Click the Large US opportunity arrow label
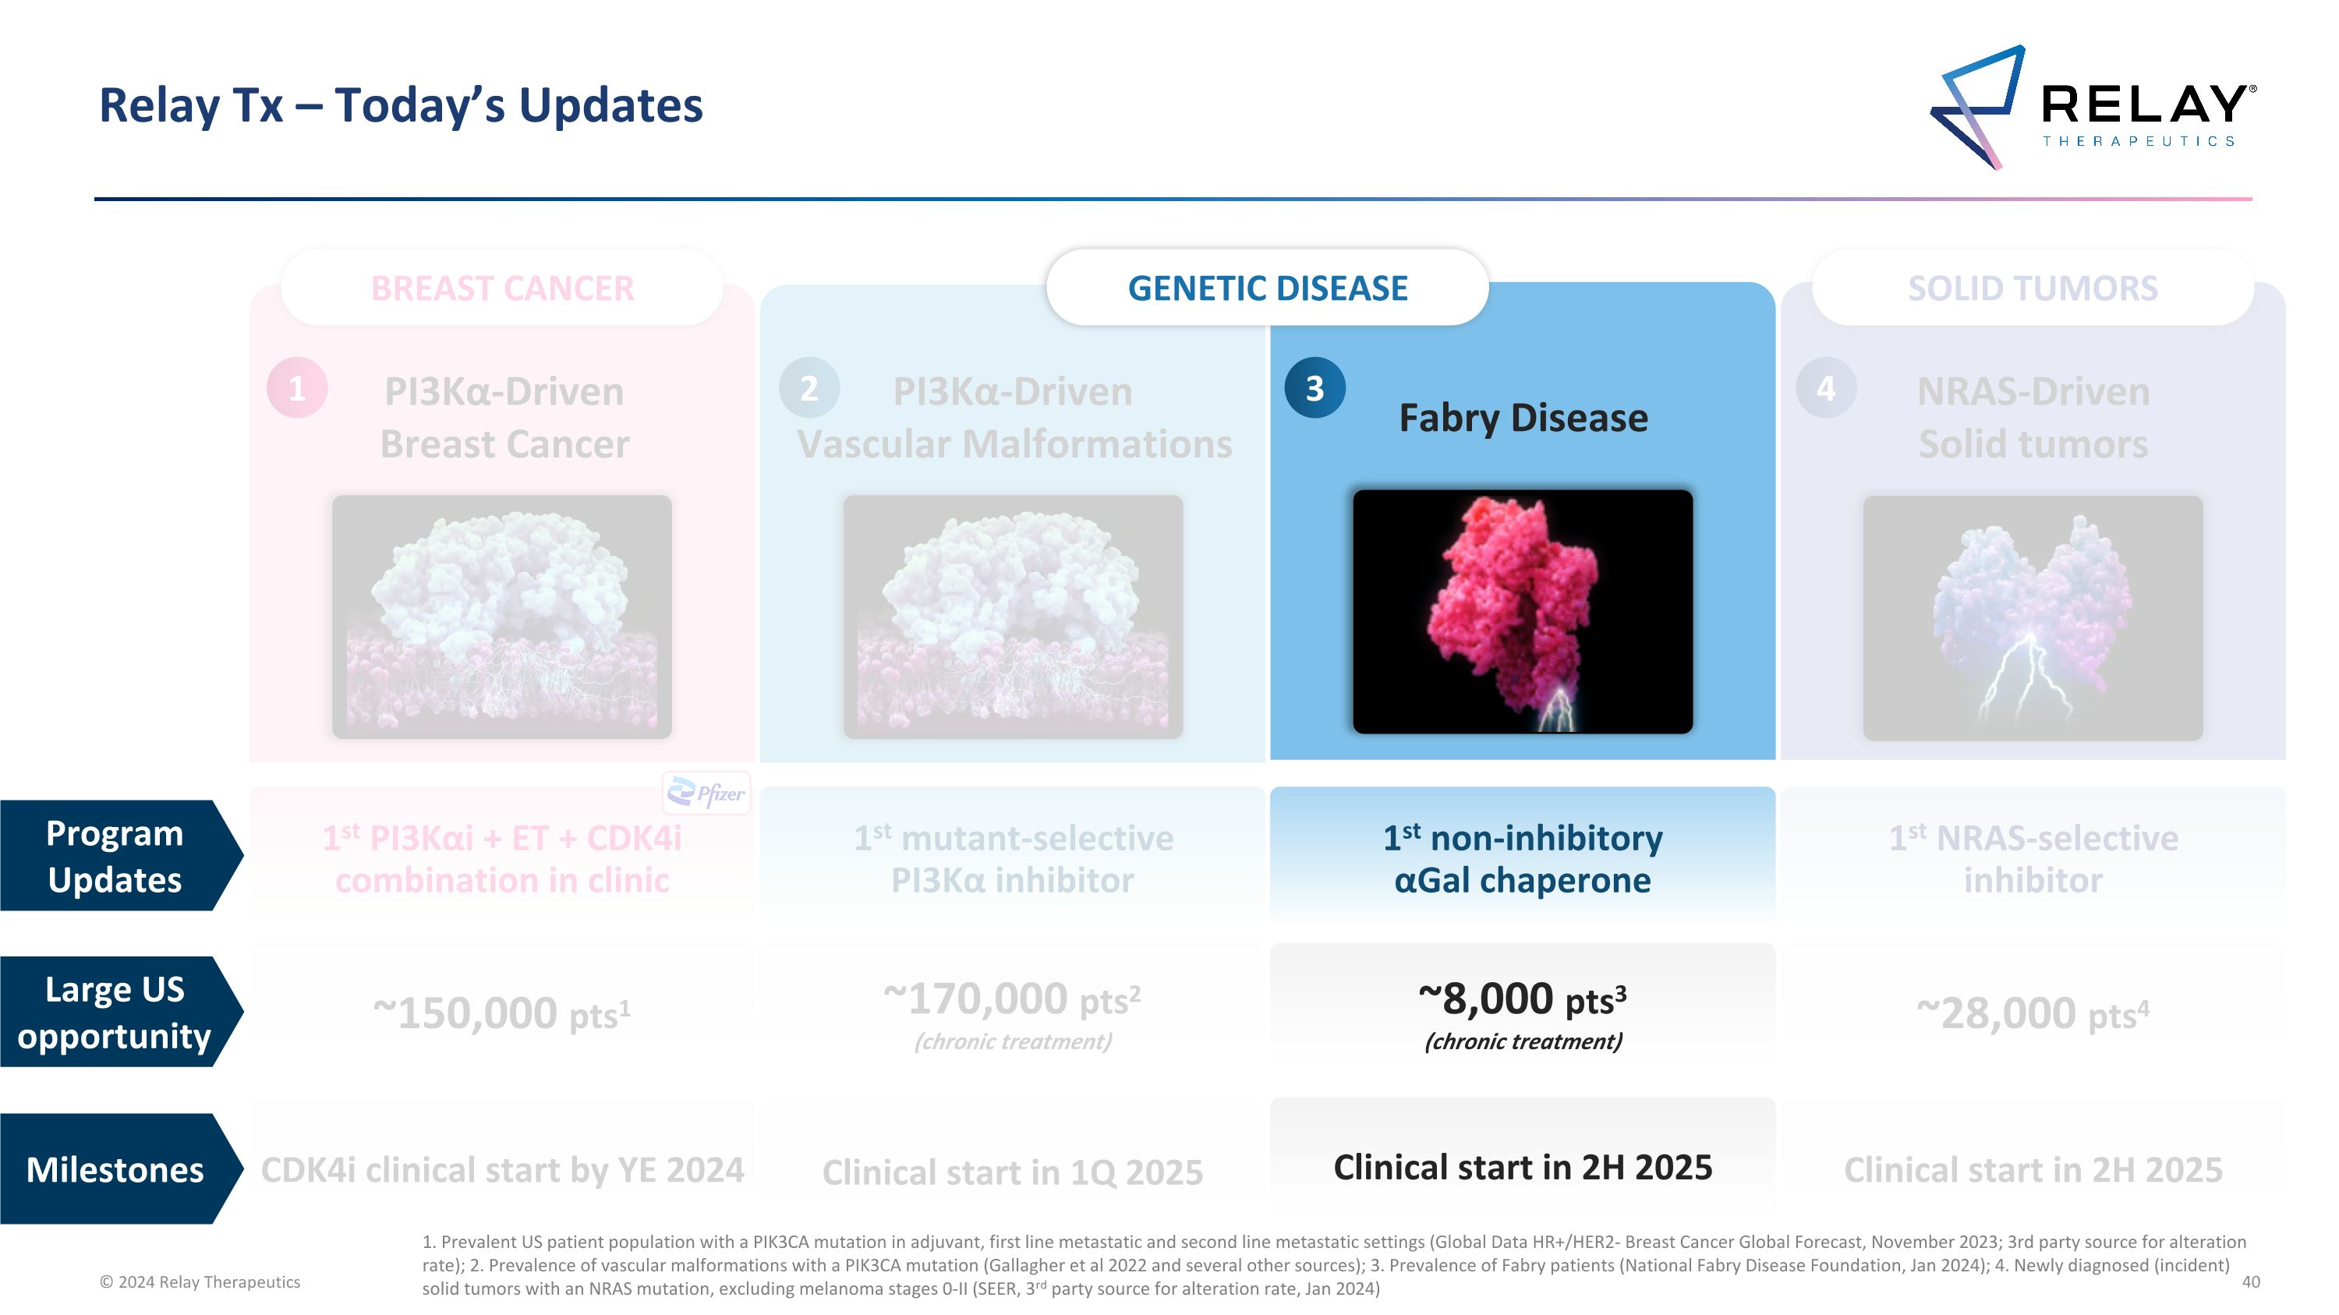The height and width of the screenshot is (1315, 2339). point(115,1012)
